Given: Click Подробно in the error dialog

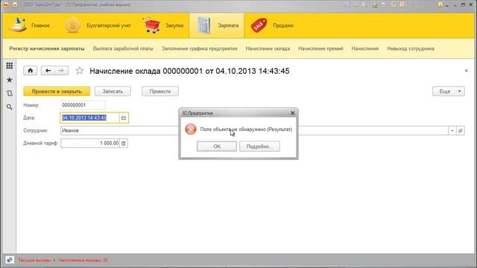Looking at the screenshot, I should point(259,147).
